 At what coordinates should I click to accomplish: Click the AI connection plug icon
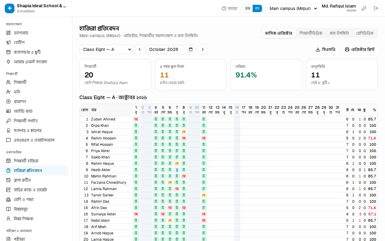[8, 62]
